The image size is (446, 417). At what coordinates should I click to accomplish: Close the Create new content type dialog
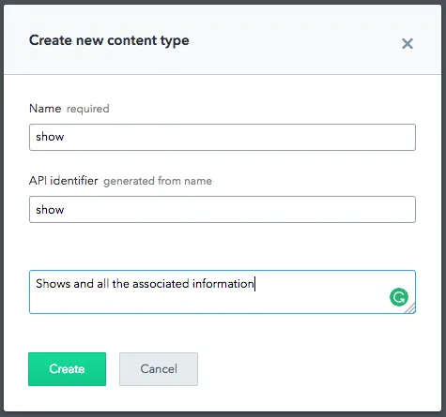pyautogui.click(x=408, y=44)
